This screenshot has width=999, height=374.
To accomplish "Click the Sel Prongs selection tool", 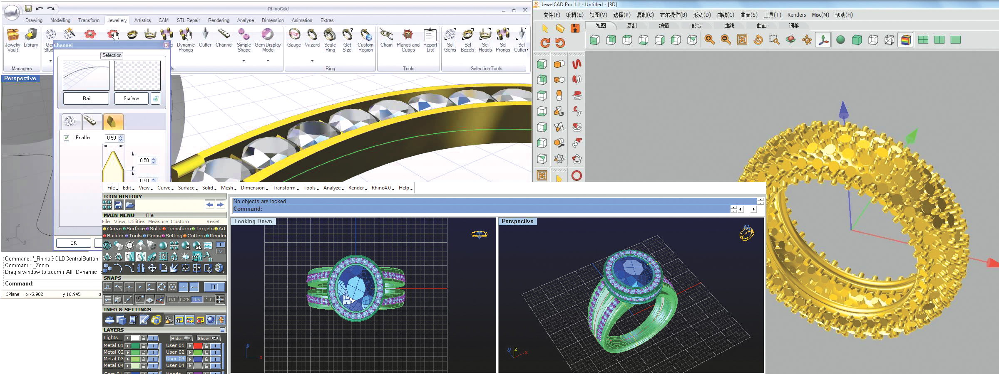I will pyautogui.click(x=503, y=40).
